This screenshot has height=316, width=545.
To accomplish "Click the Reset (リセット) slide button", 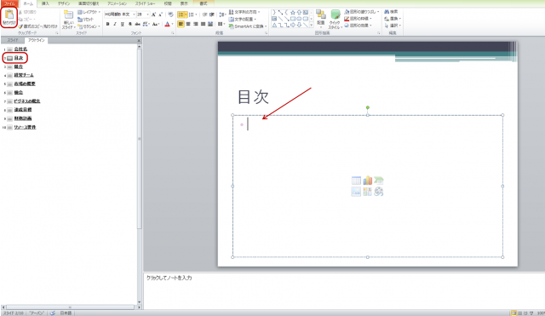I will [x=85, y=20].
